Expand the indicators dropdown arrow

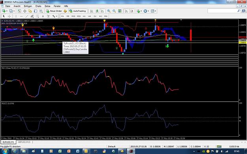click(141, 11)
